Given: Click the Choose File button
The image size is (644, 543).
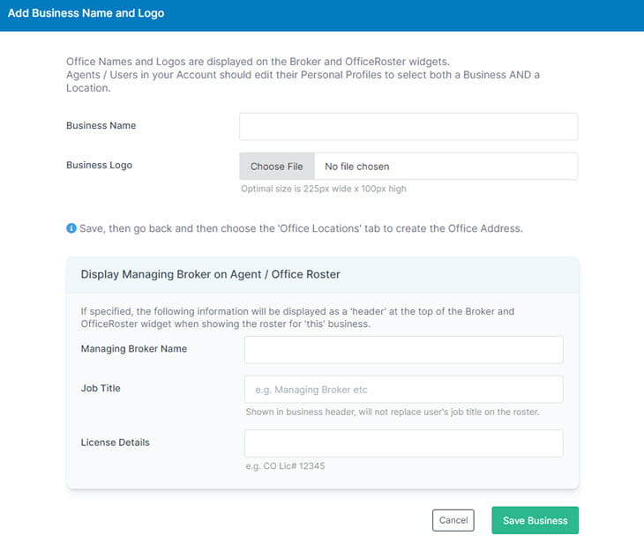Looking at the screenshot, I should pos(277,167).
